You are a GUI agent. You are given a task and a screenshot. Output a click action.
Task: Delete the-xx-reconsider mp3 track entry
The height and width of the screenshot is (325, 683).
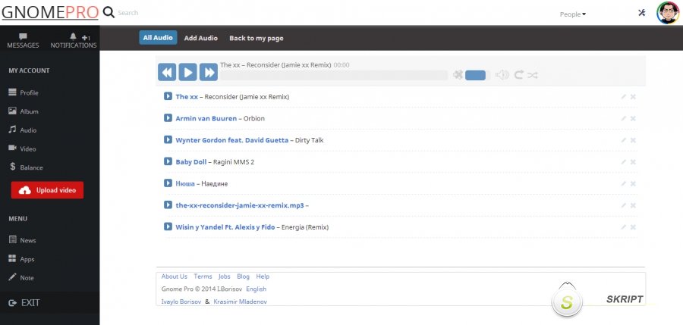coord(633,205)
